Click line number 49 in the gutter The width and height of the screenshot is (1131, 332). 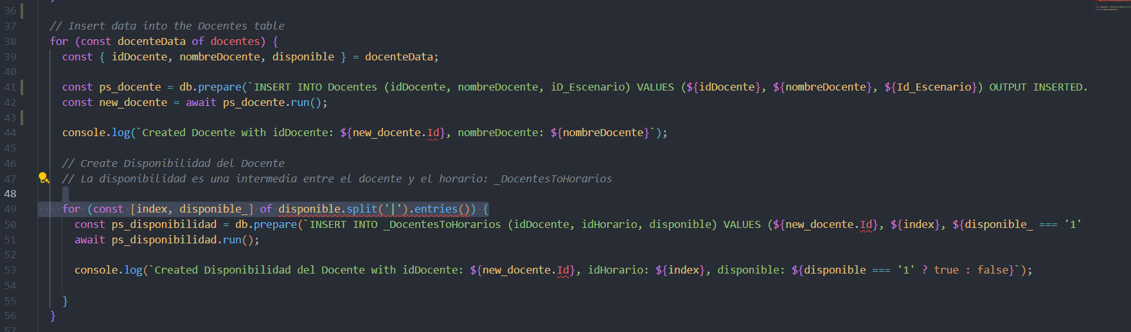point(10,209)
